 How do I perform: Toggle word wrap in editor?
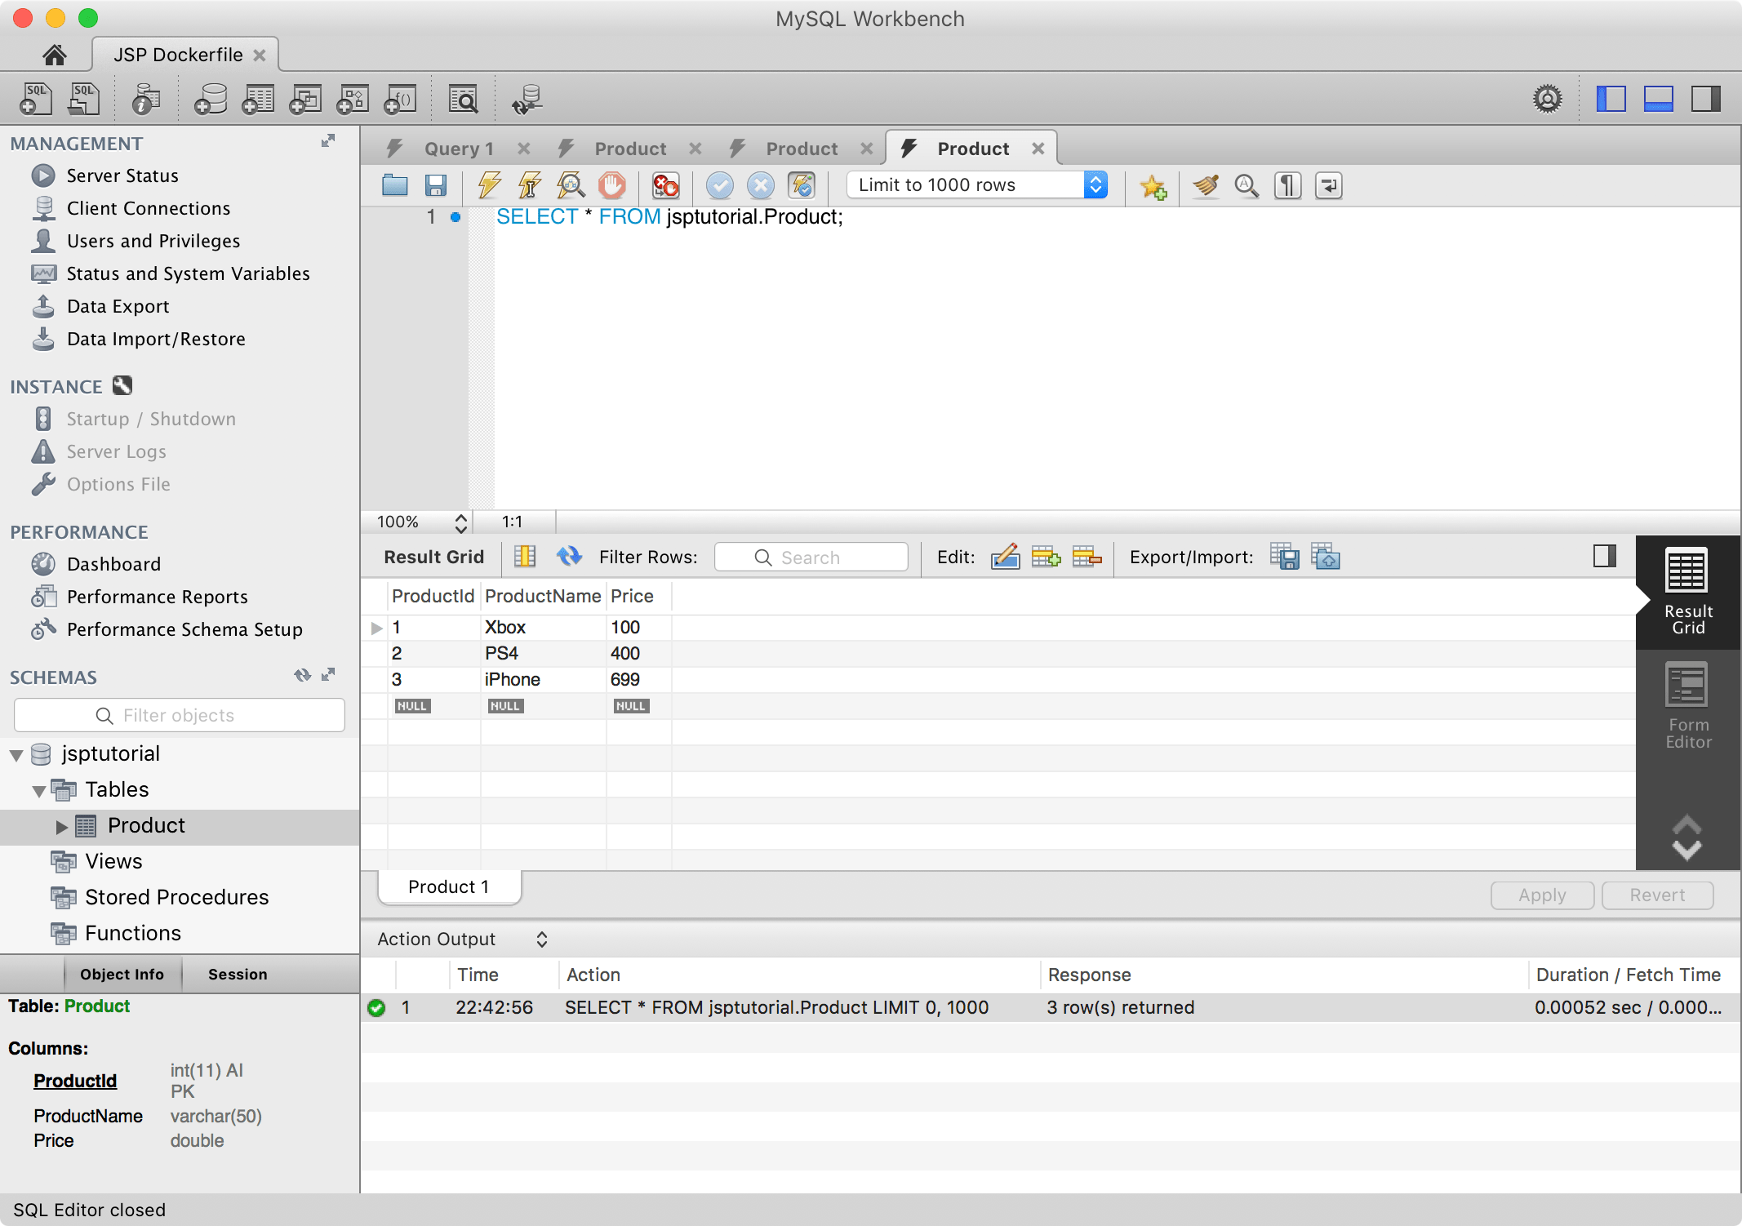(x=1329, y=185)
